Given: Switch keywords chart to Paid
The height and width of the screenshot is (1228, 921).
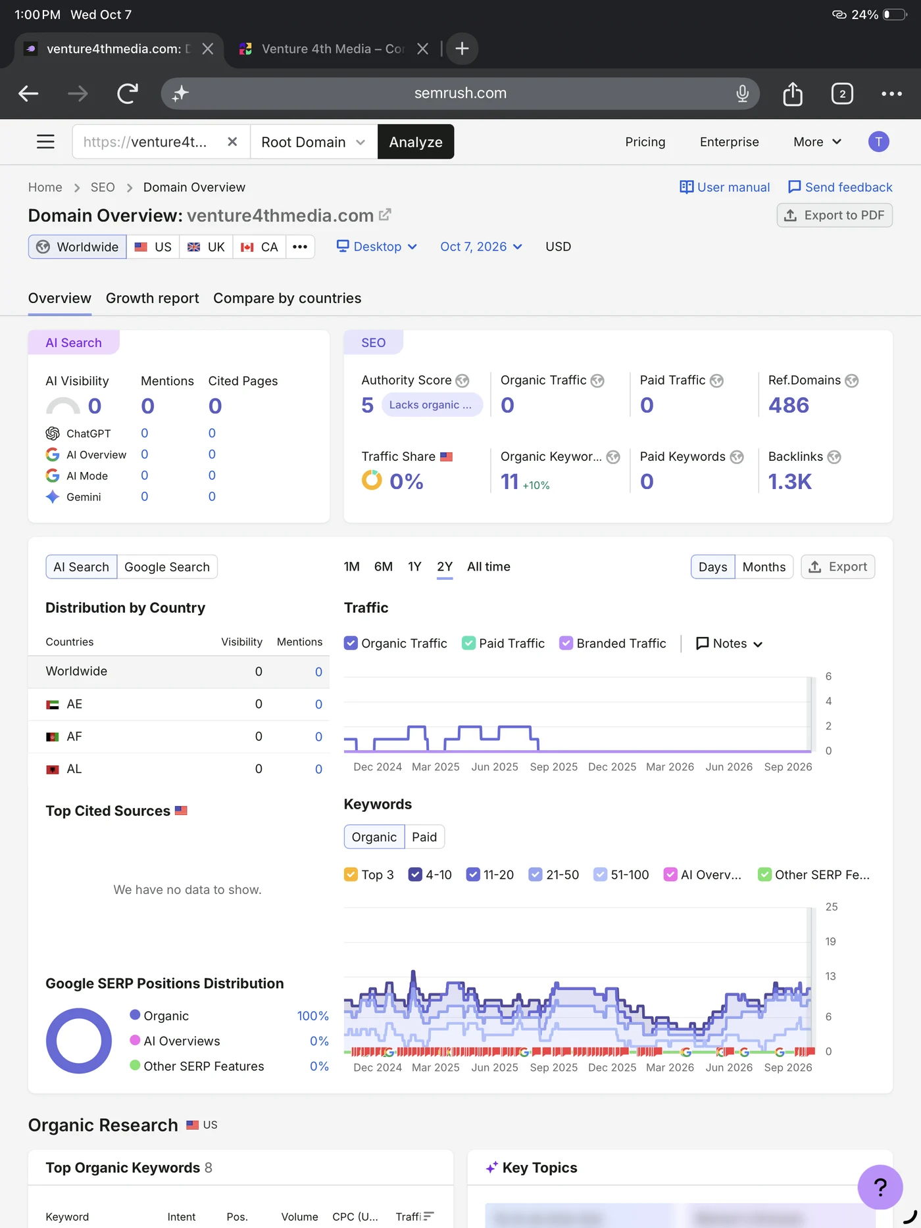Looking at the screenshot, I should pos(424,837).
